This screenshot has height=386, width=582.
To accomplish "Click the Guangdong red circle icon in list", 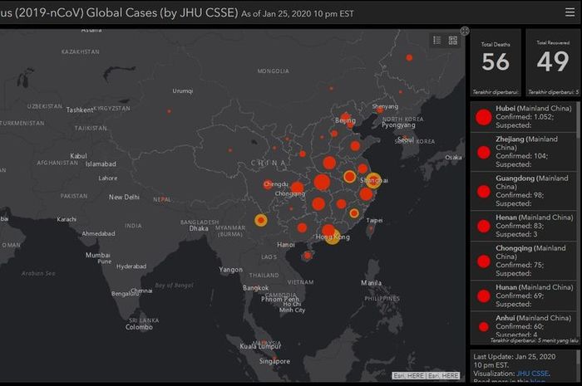I will click(483, 191).
